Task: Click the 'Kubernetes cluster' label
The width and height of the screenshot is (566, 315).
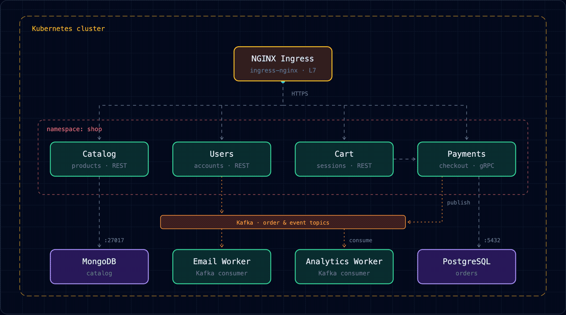Action: [x=68, y=29]
